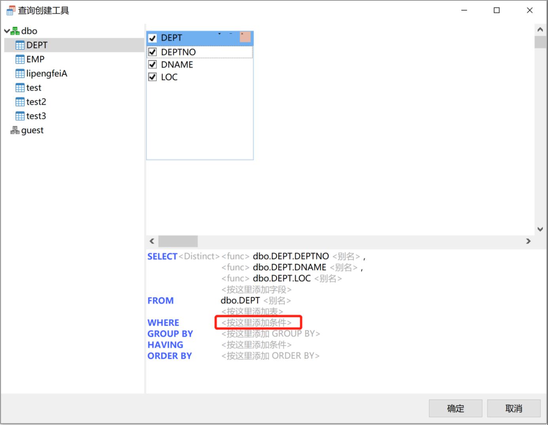This screenshot has height=425, width=548.
Task: Click the test3 table icon
Action: [20, 116]
